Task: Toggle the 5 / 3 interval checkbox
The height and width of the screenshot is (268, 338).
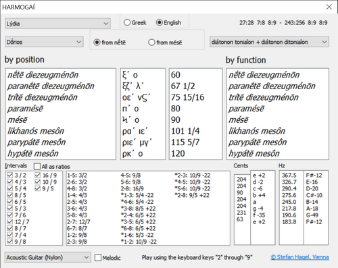Action: (10, 209)
